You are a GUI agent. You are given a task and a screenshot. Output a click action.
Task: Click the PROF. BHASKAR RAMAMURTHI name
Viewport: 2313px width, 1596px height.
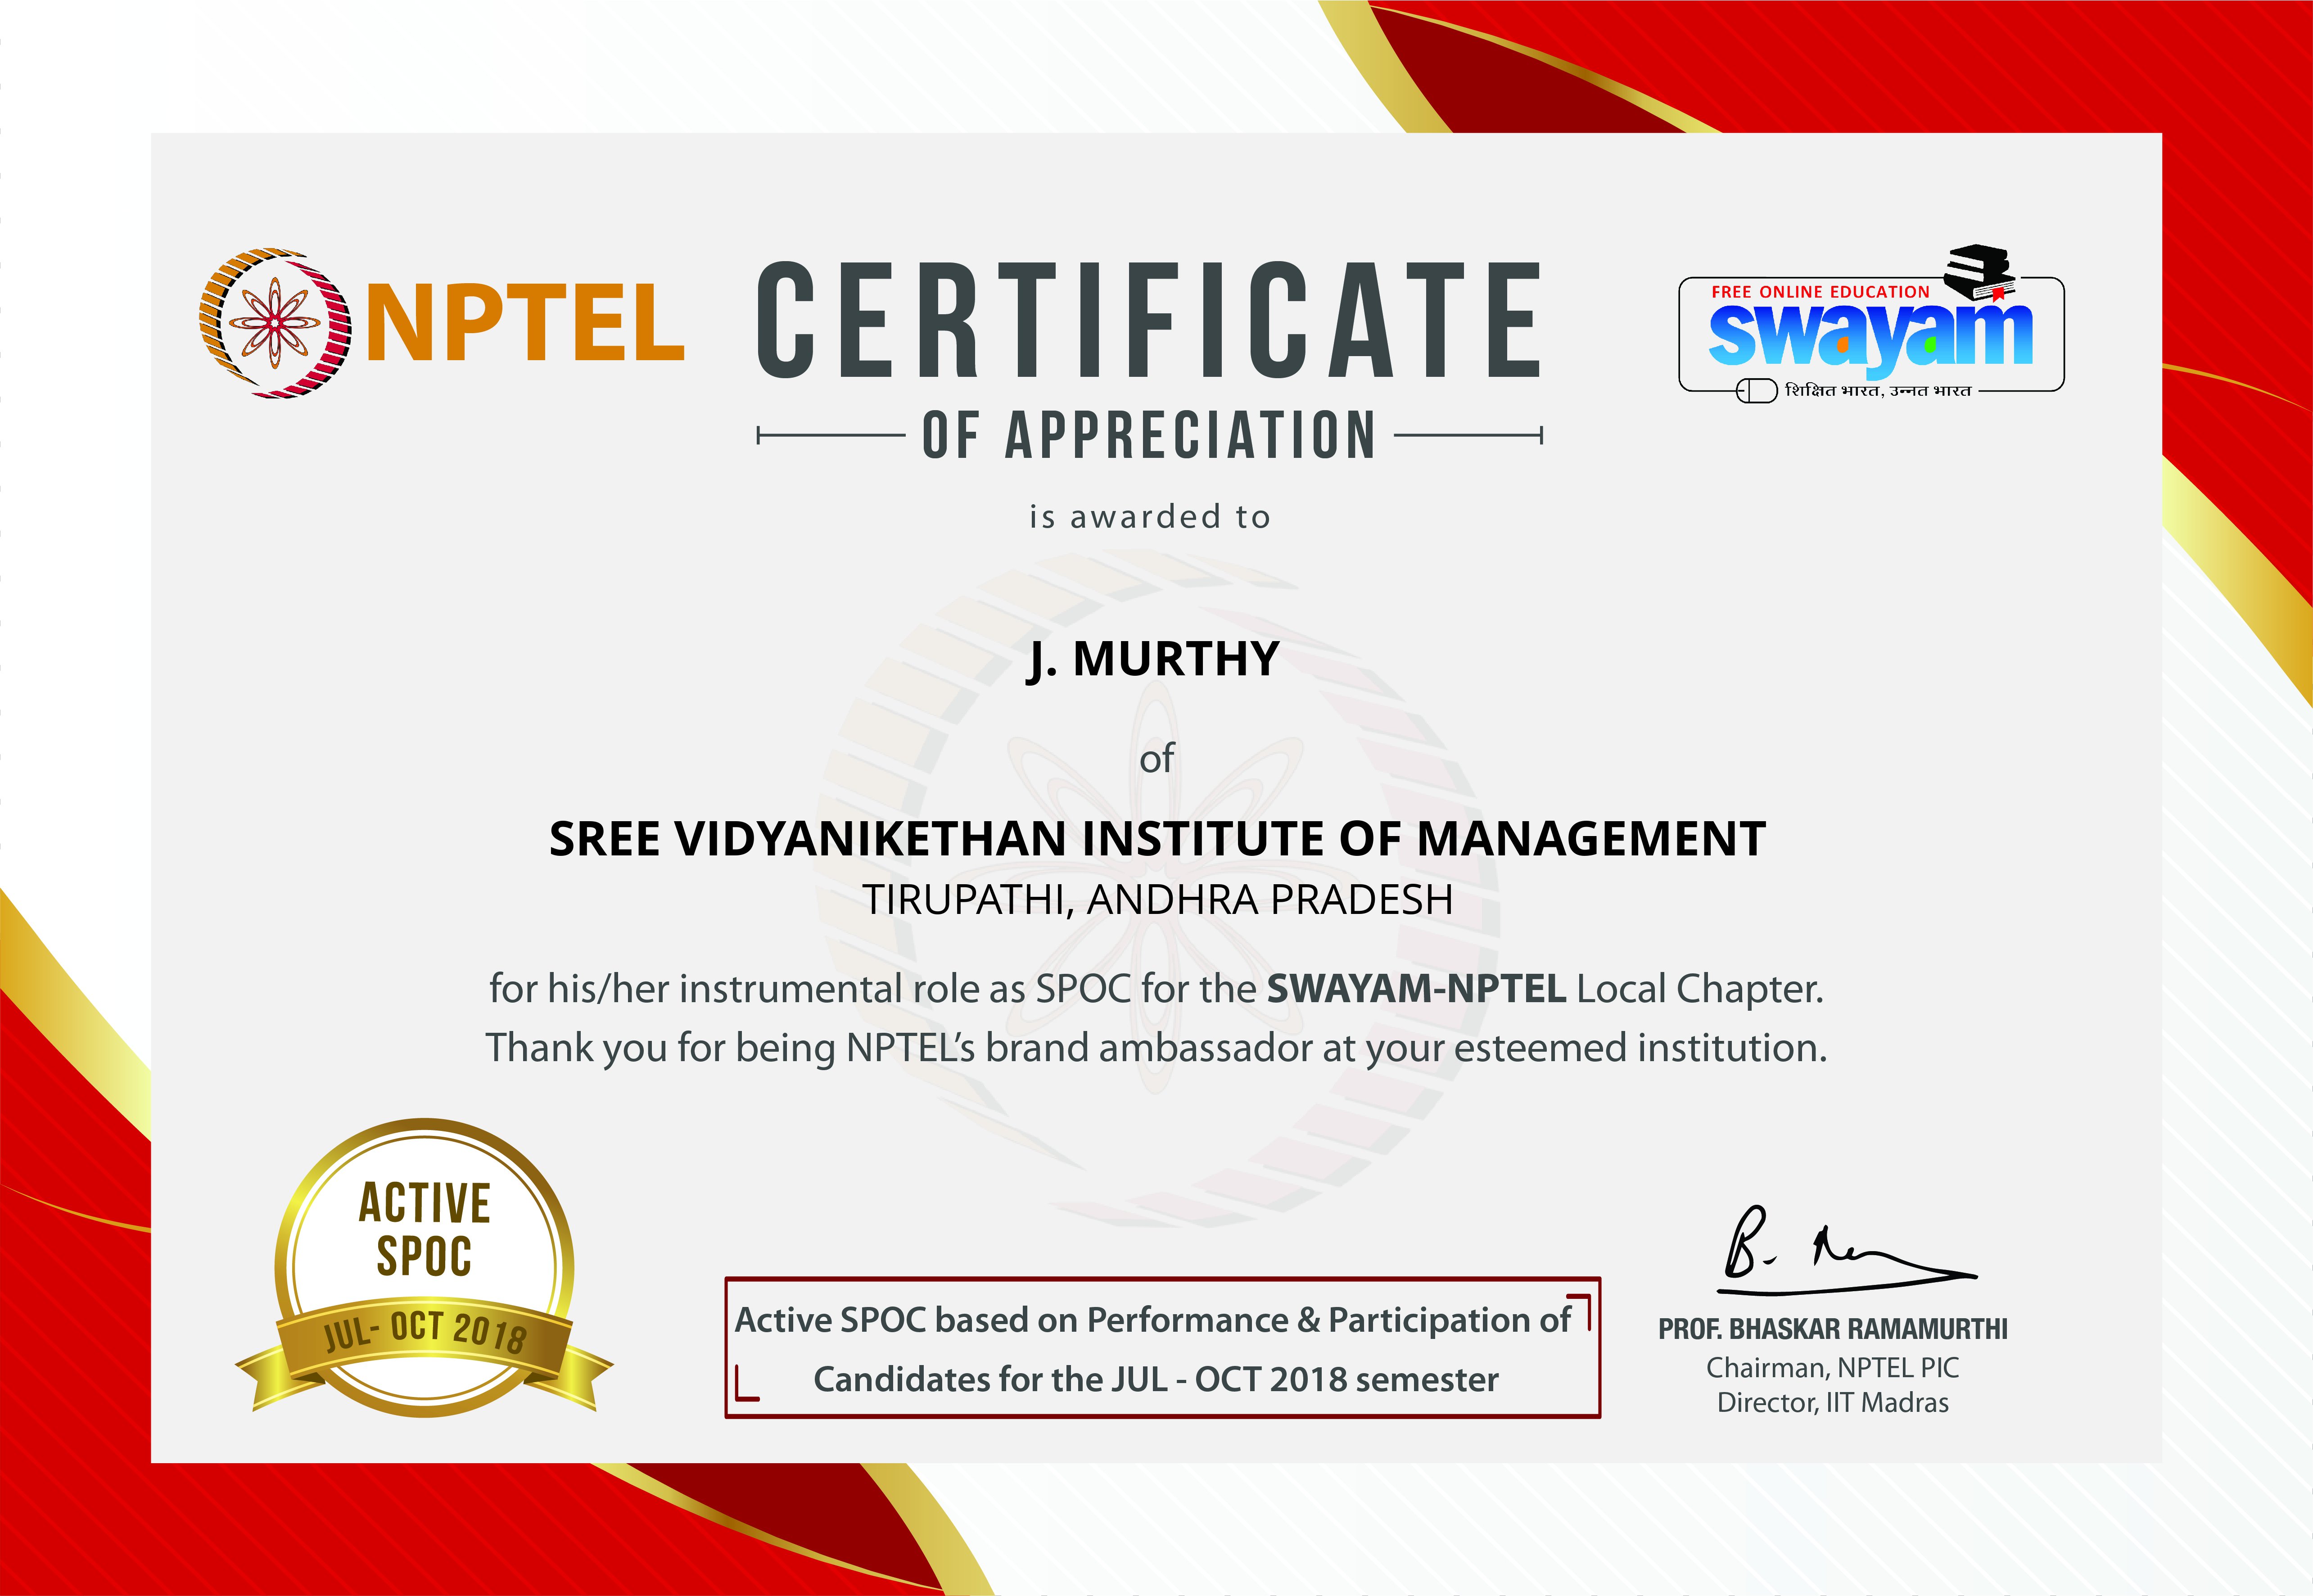coord(1832,1329)
